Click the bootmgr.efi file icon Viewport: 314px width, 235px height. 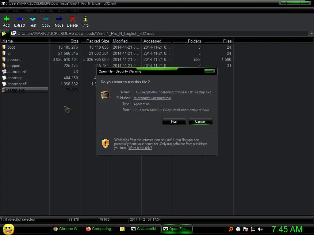4,84
